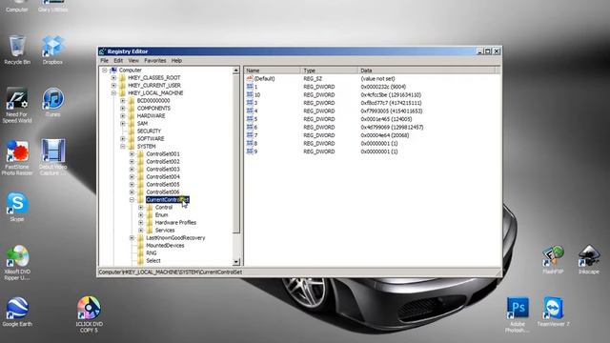Screen dimensions: 610x343
Task: Open Debut Video Capture shortcut
Action: [52, 156]
